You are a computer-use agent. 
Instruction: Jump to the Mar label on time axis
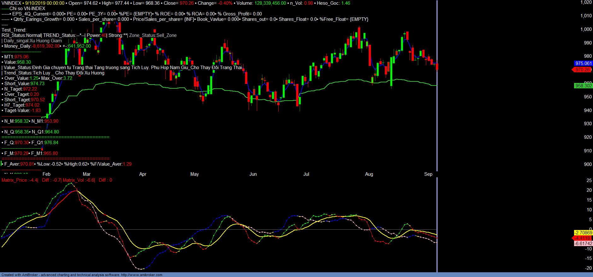(86, 174)
